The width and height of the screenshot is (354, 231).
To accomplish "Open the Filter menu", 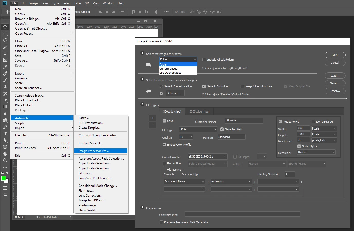I will (78, 3).
